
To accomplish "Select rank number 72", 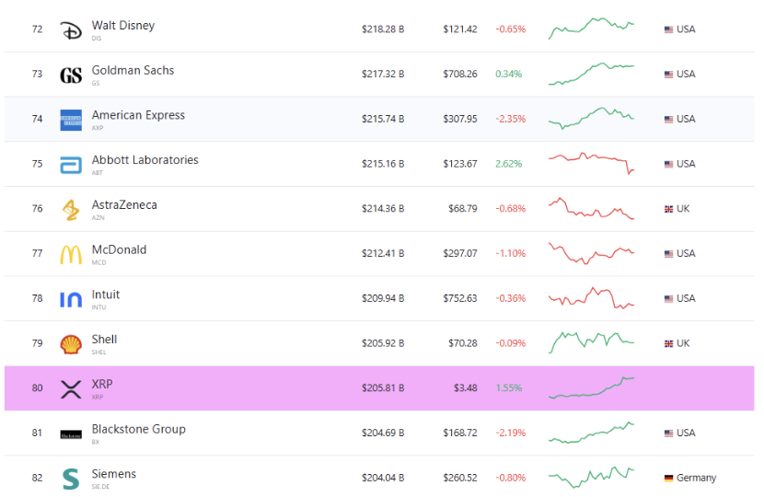I will click(x=37, y=29).
